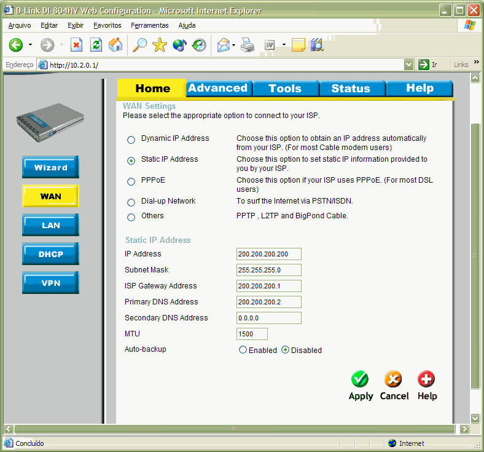Open the Back button history dropdown
The image size is (484, 452).
[x=31, y=45]
